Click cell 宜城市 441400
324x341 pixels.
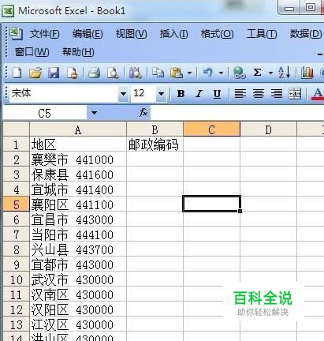tap(78, 189)
